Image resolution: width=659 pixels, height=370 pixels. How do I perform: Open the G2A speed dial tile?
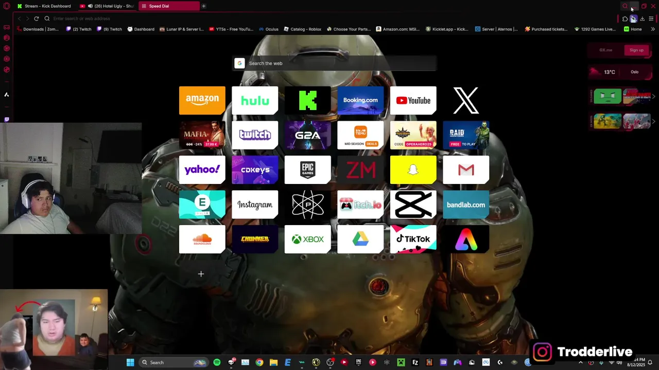(x=307, y=135)
